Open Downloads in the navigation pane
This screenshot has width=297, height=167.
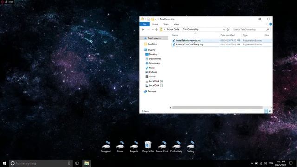(155, 63)
